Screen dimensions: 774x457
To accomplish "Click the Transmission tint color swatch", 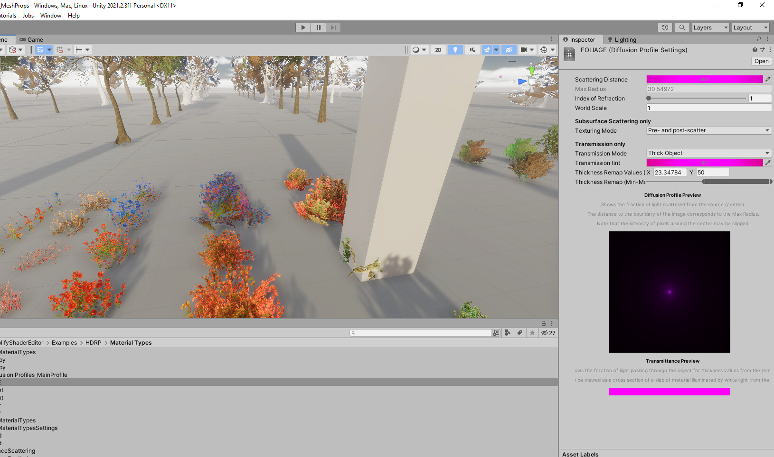I will [x=705, y=162].
